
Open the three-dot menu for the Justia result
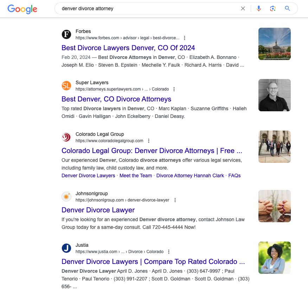coord(169,252)
